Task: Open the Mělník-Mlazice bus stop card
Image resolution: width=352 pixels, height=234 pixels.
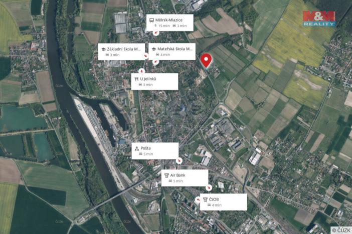Action: tap(169, 22)
